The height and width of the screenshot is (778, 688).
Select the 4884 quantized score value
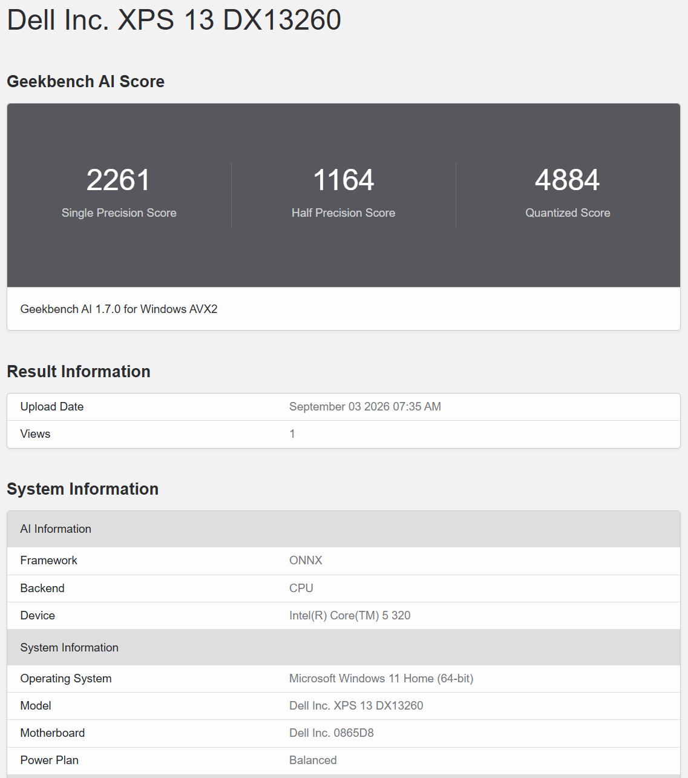(568, 180)
